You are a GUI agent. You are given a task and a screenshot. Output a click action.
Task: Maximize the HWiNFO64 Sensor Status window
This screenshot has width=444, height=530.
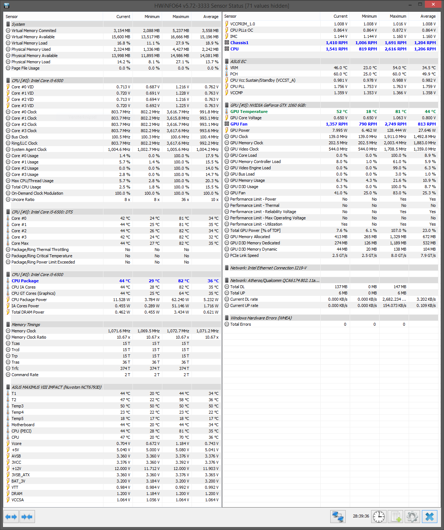coord(420,4)
